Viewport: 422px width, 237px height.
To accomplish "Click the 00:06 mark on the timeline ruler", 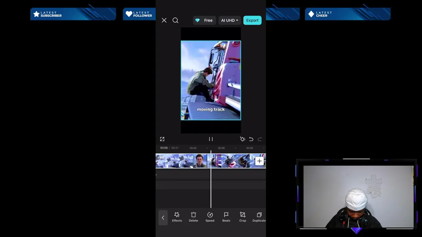I will pos(221,148).
